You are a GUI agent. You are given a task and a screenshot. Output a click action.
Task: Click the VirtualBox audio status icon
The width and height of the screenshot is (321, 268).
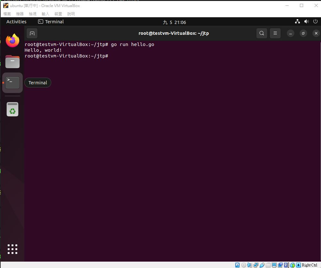tap(250, 265)
